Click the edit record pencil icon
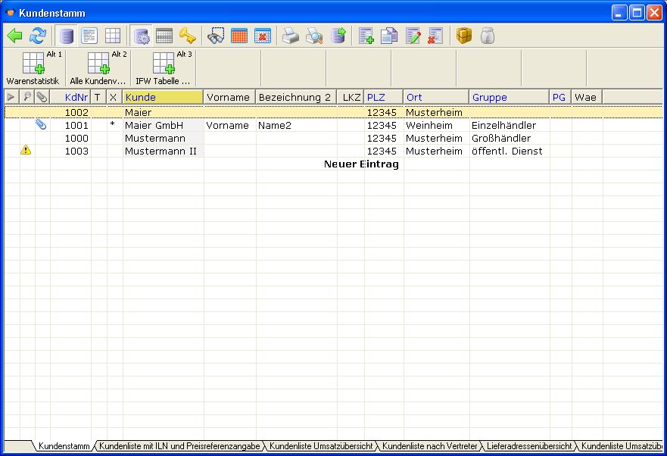 [x=413, y=36]
